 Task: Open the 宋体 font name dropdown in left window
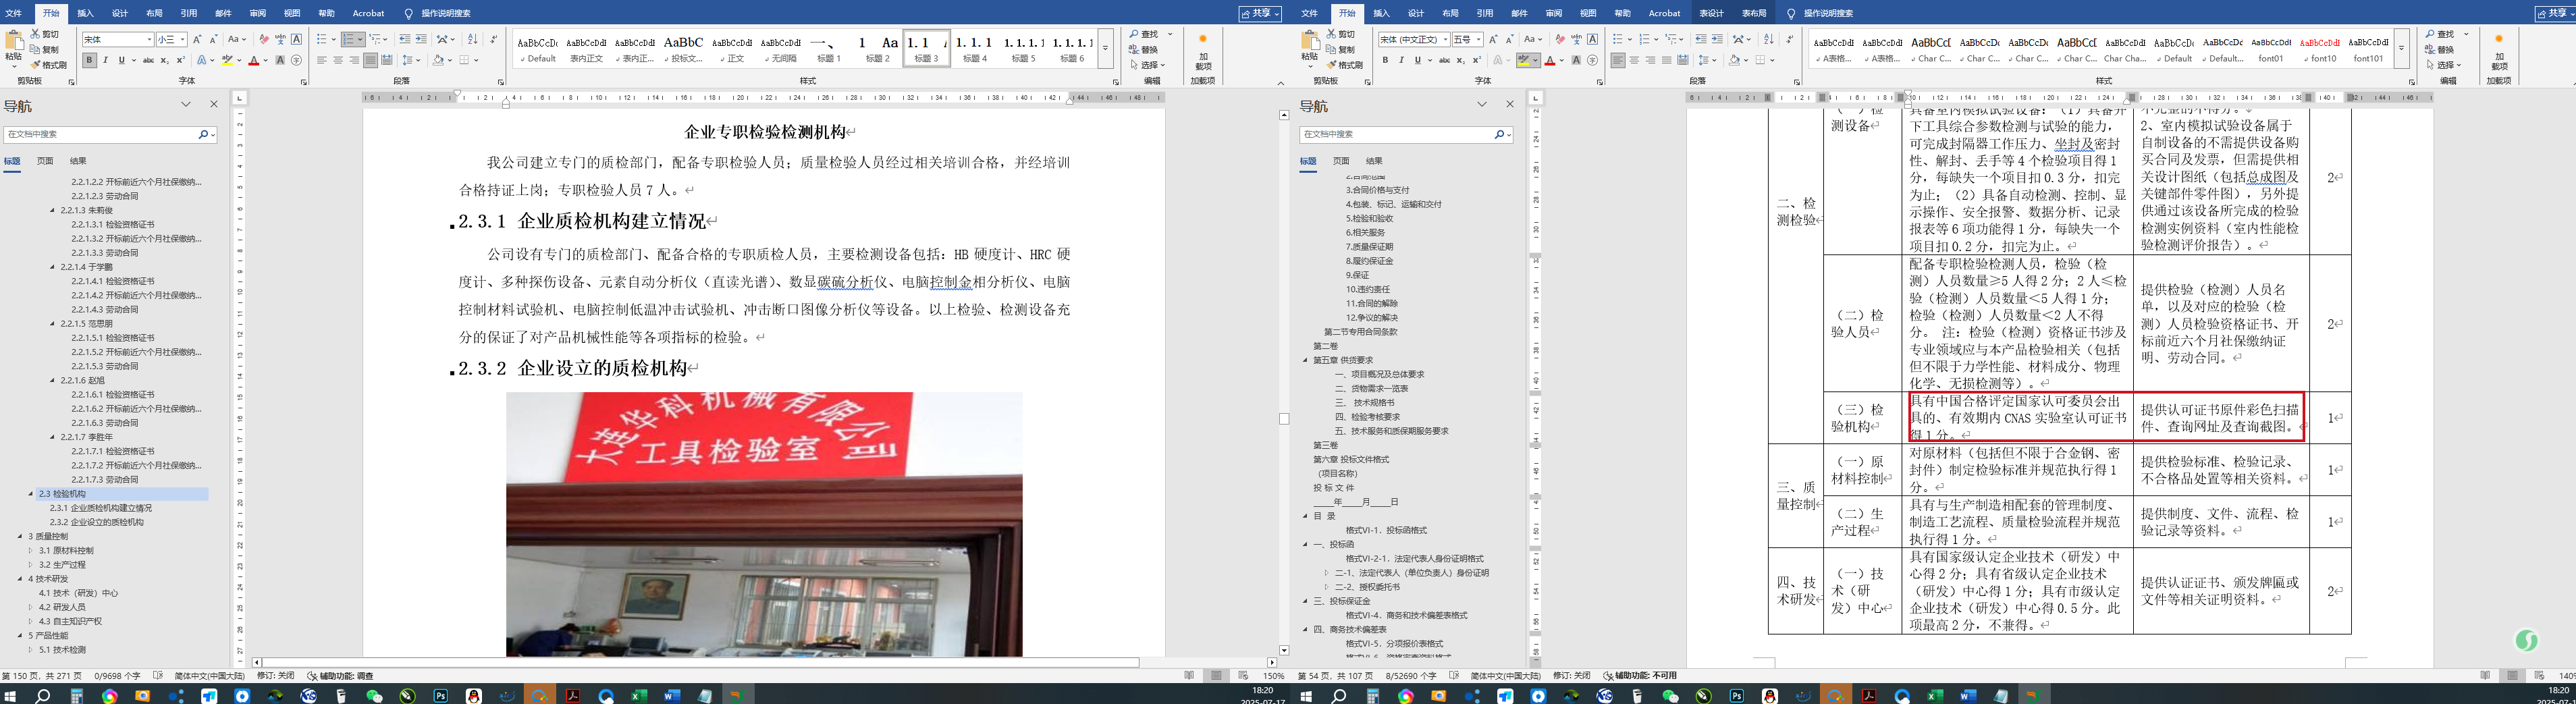tap(149, 40)
